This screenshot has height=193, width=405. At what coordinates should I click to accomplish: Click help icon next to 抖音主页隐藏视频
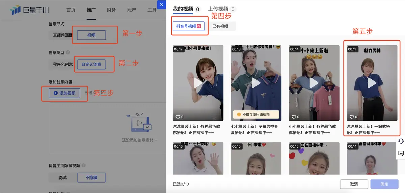(83, 166)
